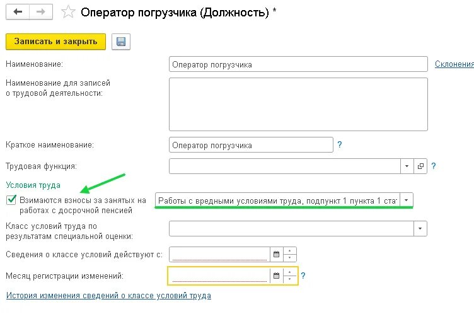Click help question mark beside Месяц регистрации изменений

(x=303, y=276)
